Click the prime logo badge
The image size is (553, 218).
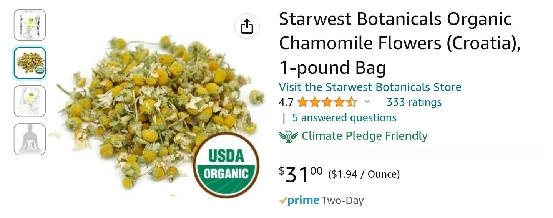point(299,200)
